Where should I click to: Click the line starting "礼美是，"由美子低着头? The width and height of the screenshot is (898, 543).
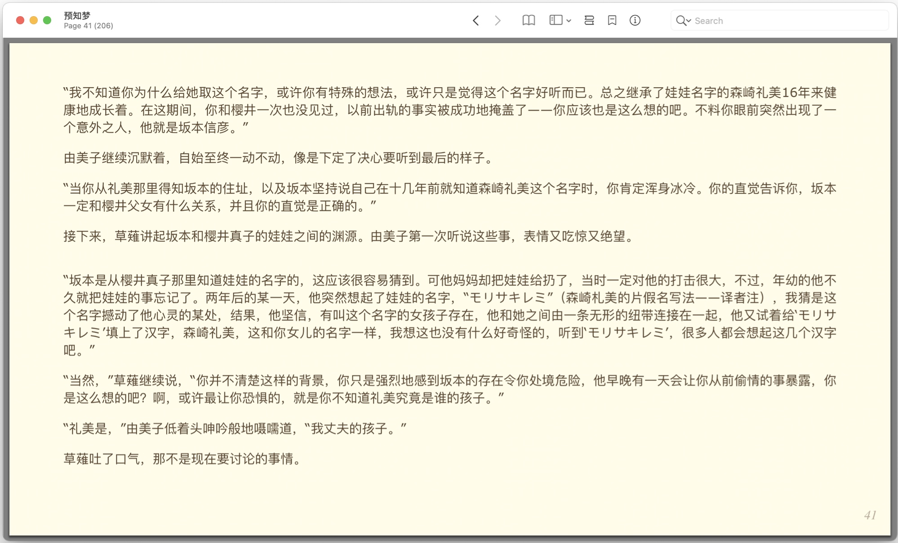click(x=235, y=428)
